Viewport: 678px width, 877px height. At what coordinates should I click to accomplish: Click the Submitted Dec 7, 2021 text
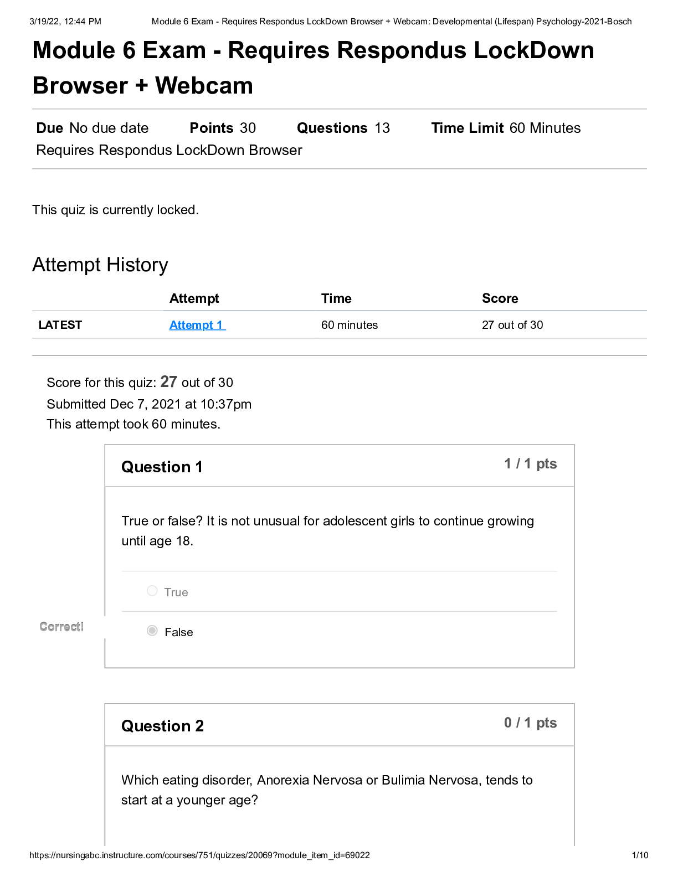149,404
